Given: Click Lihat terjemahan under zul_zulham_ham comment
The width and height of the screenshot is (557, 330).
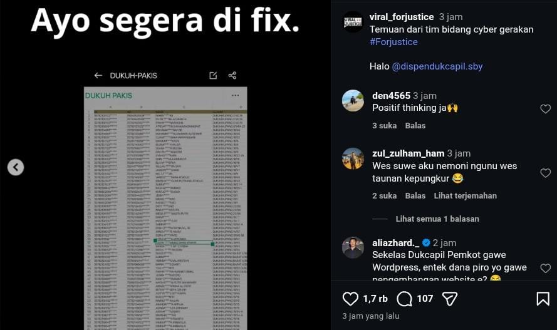Looking at the screenshot, I should [466, 196].
